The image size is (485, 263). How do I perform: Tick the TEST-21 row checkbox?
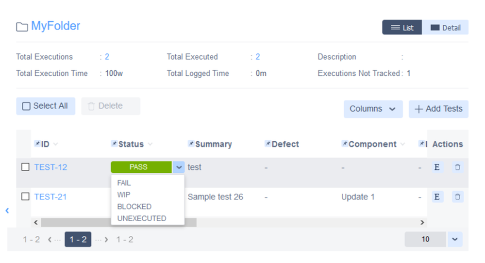(25, 197)
